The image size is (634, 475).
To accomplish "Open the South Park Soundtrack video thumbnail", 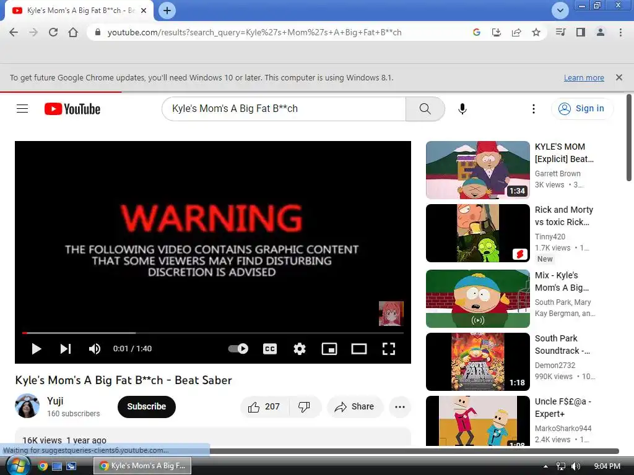I will click(478, 361).
